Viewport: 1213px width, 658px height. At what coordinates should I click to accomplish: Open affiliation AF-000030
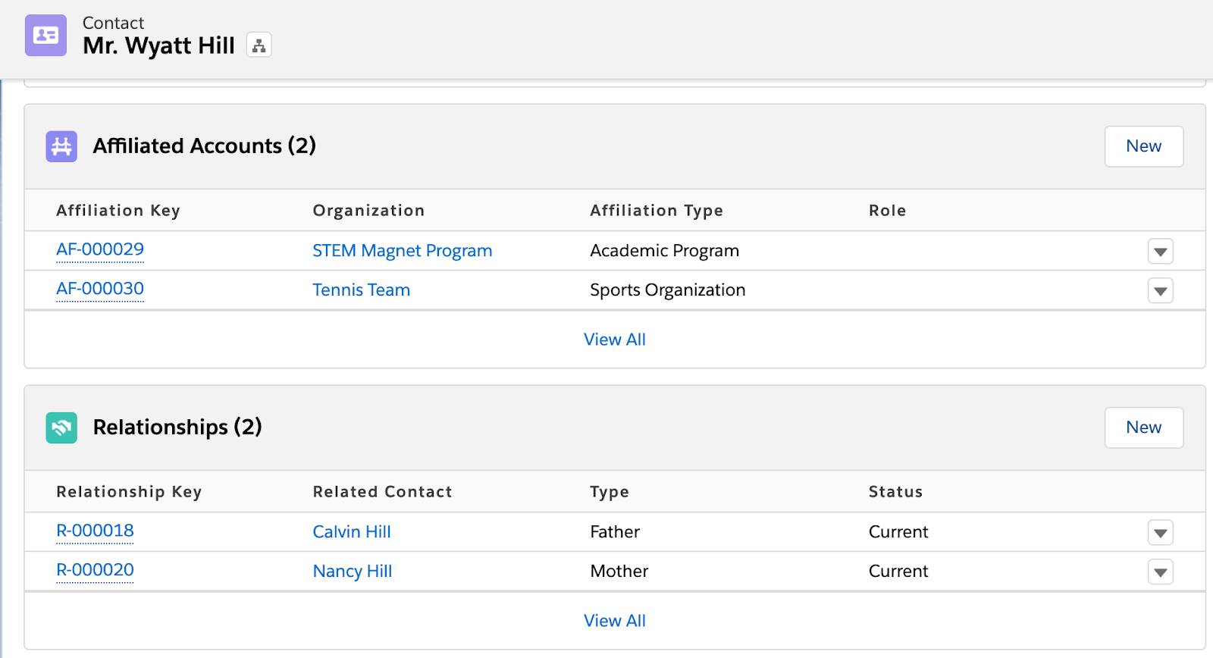[100, 289]
